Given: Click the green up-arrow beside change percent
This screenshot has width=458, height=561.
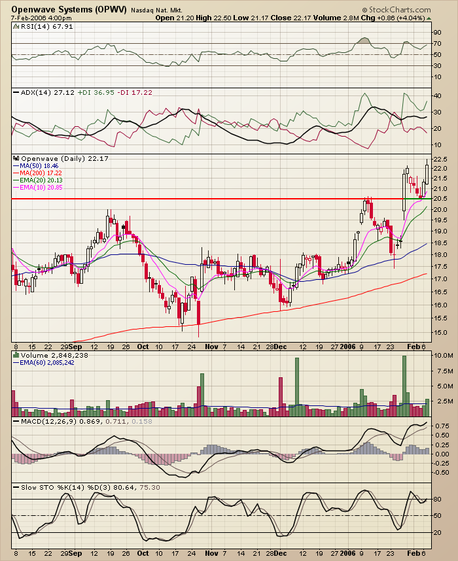Looking at the screenshot, I should point(429,18).
